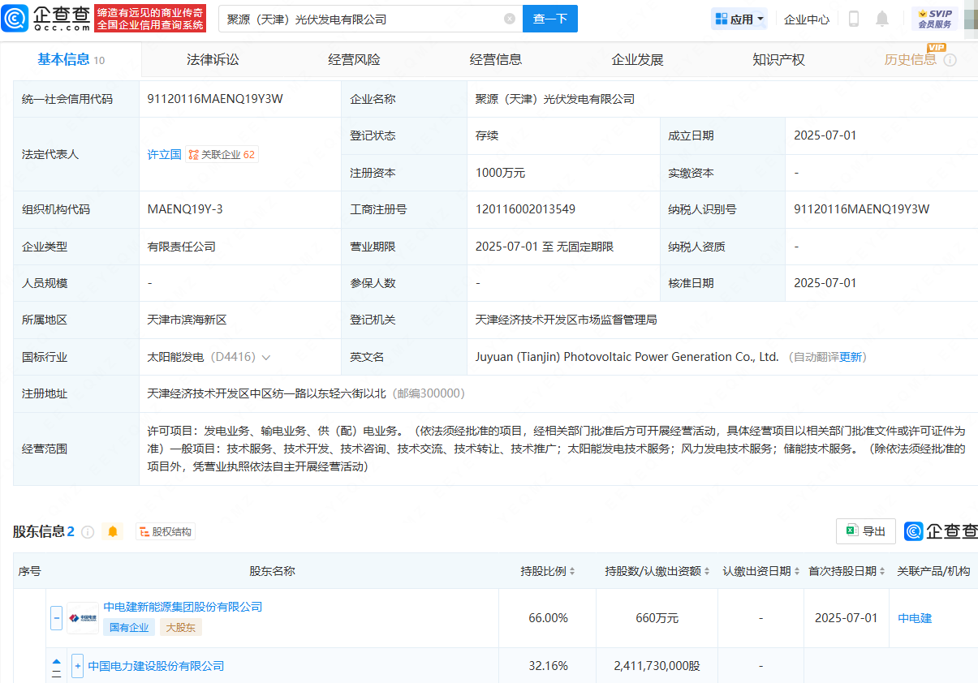
Task: Click the 2025-07-01 至 无固定期限 value
Action: [x=545, y=247]
